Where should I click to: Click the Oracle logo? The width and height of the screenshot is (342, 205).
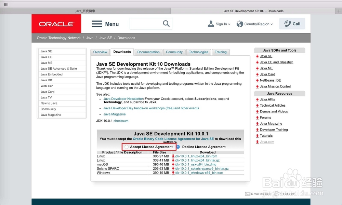[56, 24]
